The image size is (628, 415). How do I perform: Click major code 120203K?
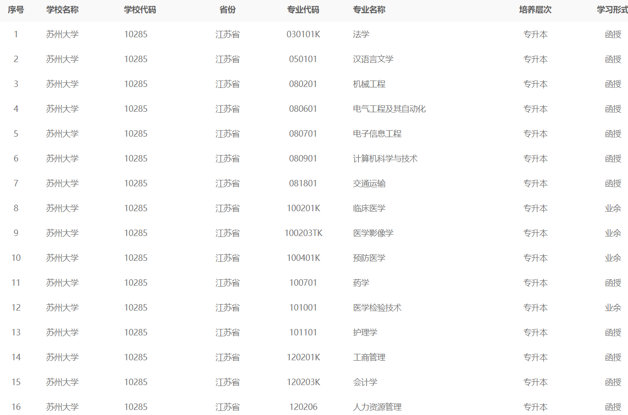pyautogui.click(x=303, y=382)
